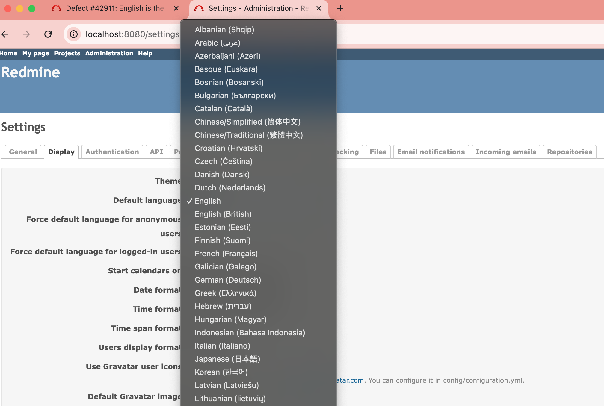Choose Italian (Italiano) option

pos(259,346)
